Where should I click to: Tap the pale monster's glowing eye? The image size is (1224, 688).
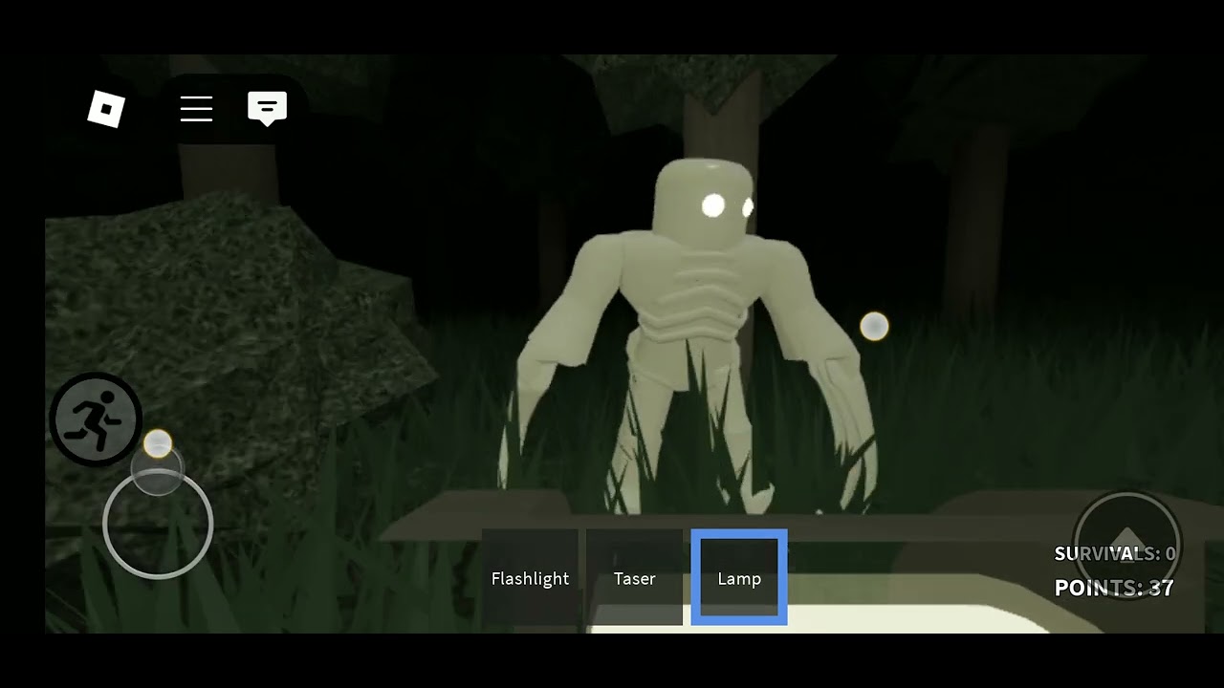click(713, 204)
